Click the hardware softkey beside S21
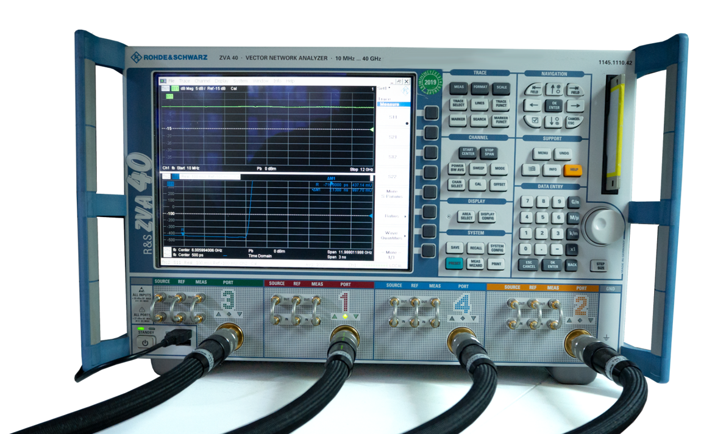Viewport: 726px width, 434px height. [x=431, y=133]
